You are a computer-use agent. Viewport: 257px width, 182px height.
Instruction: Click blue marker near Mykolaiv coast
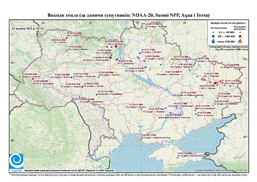coord(141,139)
